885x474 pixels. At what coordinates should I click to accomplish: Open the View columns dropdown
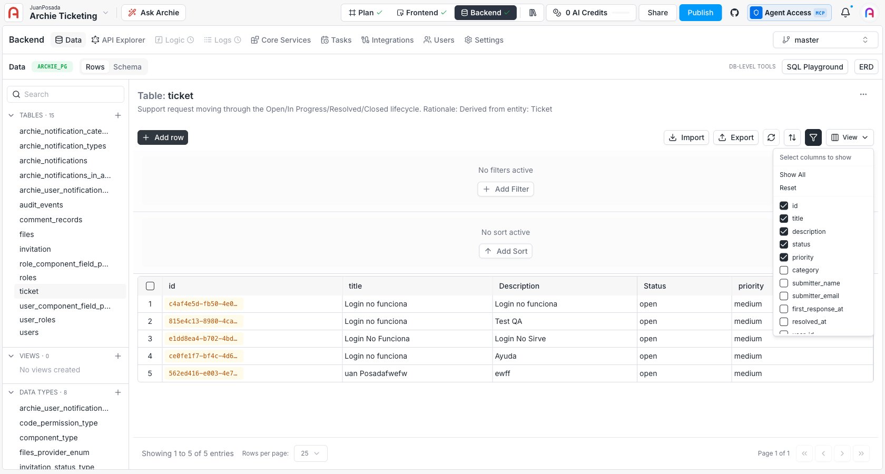pos(850,137)
